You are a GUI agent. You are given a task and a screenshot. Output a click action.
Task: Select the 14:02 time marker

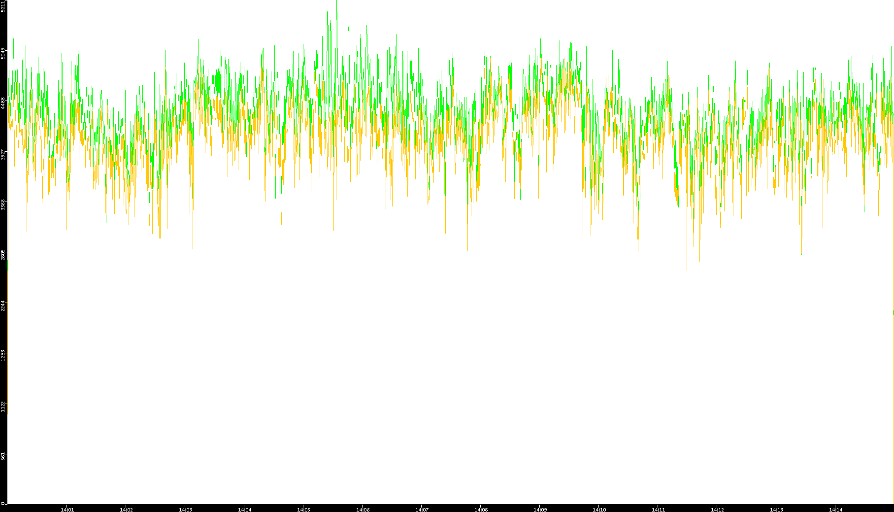coord(126,509)
